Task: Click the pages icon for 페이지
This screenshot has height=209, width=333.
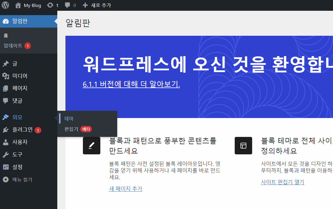Action: pyautogui.click(x=6, y=88)
